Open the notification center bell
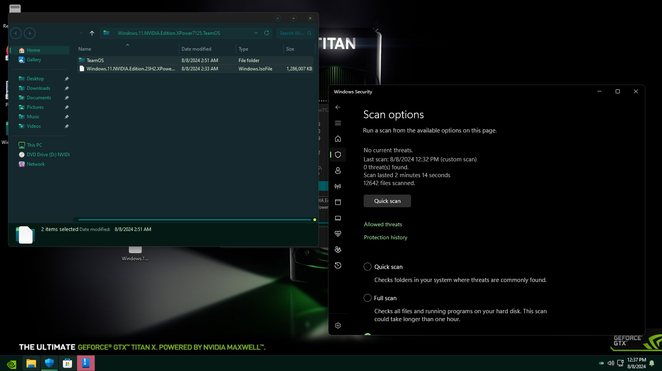 [x=652, y=363]
